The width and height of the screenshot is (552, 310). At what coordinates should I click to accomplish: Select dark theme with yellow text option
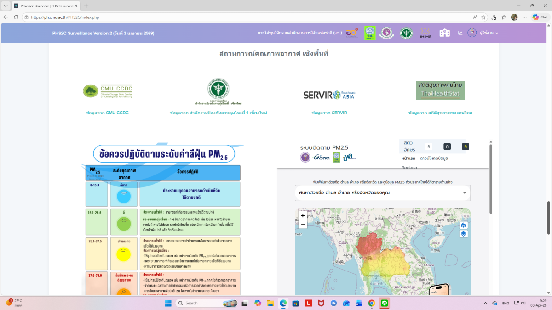pyautogui.click(x=466, y=147)
